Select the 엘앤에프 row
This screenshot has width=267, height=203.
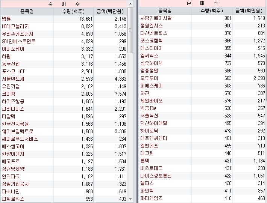[x=202, y=146]
